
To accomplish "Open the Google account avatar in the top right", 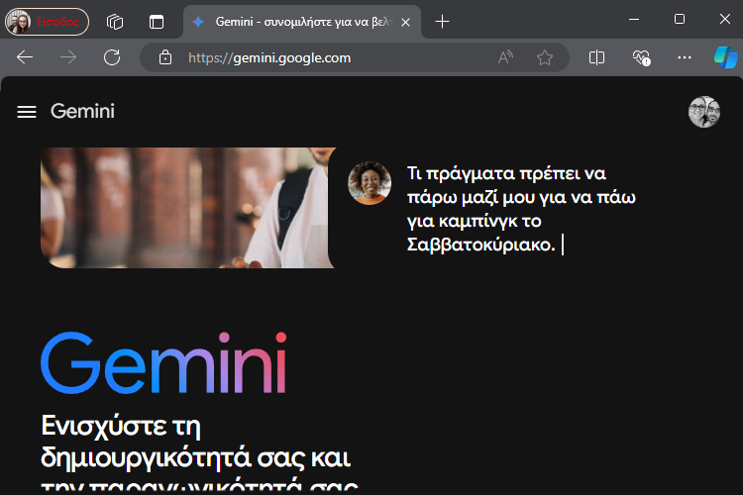I will coord(704,112).
